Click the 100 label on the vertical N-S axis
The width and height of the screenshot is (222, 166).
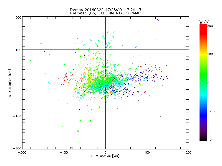[18, 50]
